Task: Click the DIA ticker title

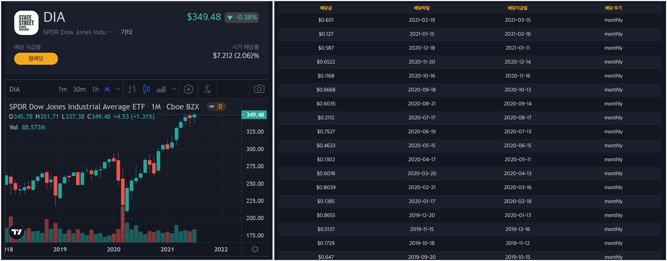Action: [x=54, y=17]
